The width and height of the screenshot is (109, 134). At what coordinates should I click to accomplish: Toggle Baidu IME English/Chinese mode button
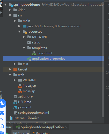coord(2,113)
